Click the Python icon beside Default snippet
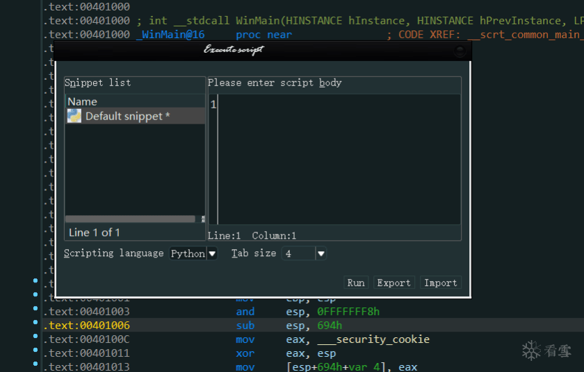The width and height of the screenshot is (584, 372). tap(74, 116)
